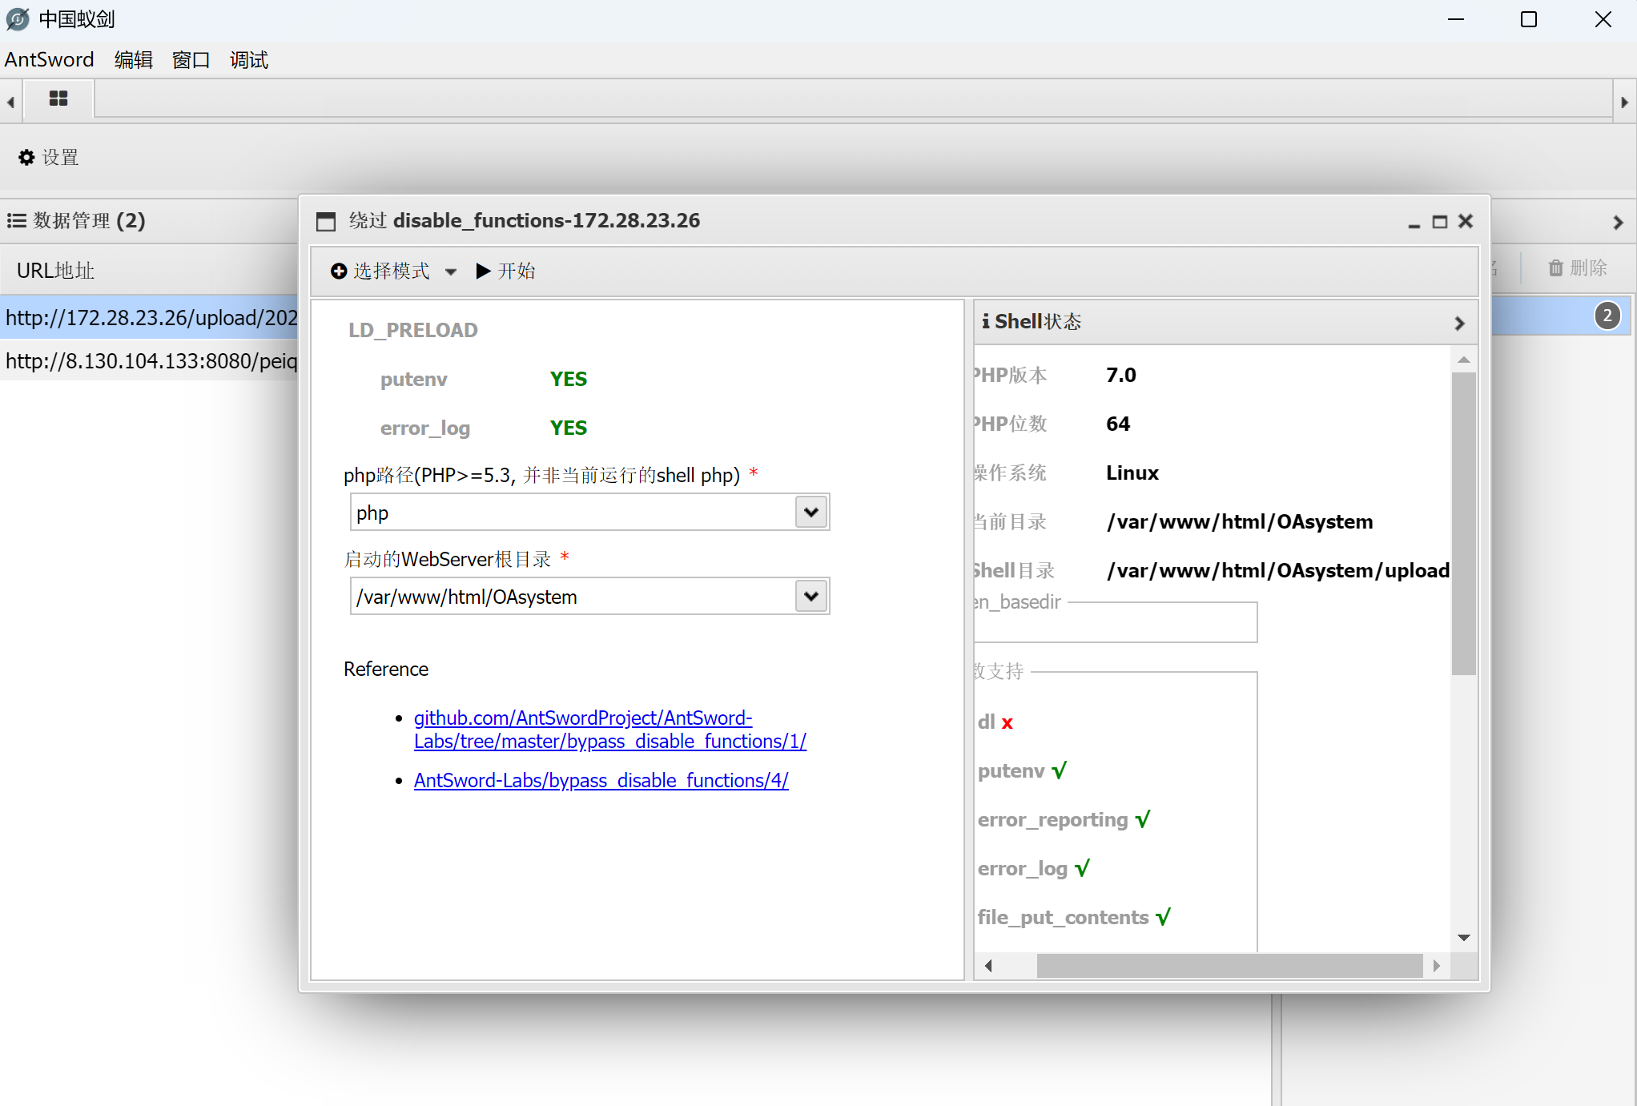Image resolution: width=1637 pixels, height=1106 pixels.
Task: Click the trash delete icon
Action: [1555, 268]
